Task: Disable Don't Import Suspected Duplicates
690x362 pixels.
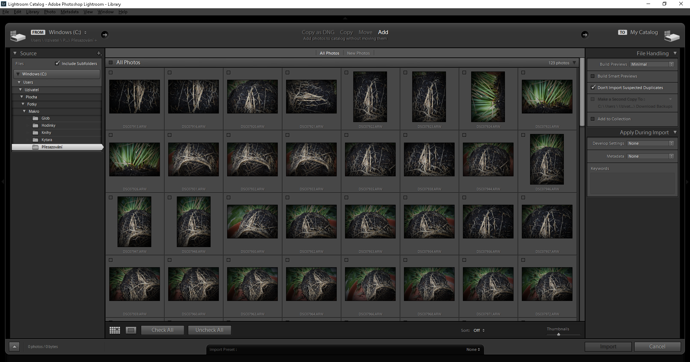Action: 593,87
